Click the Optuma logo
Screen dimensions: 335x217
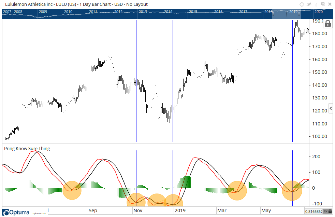pyautogui.click(x=15, y=212)
